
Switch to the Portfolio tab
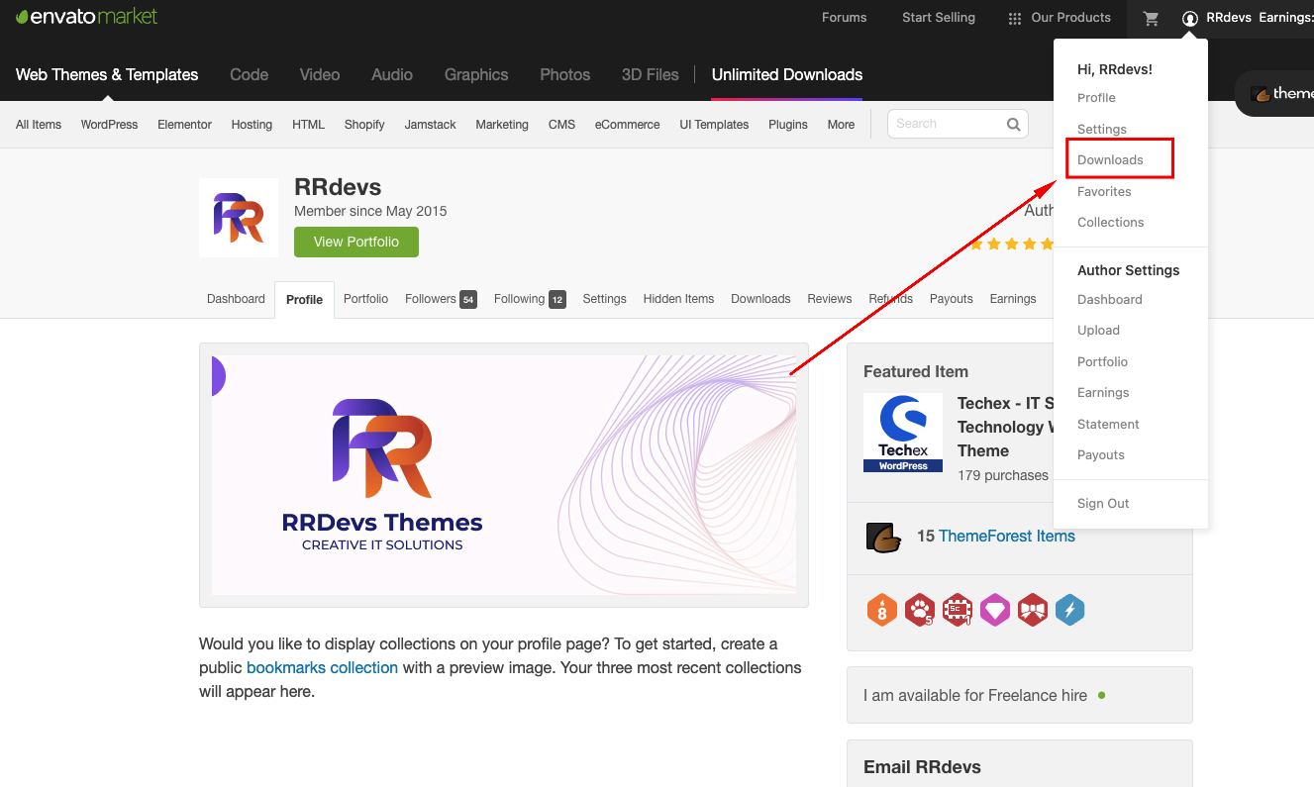click(x=365, y=299)
